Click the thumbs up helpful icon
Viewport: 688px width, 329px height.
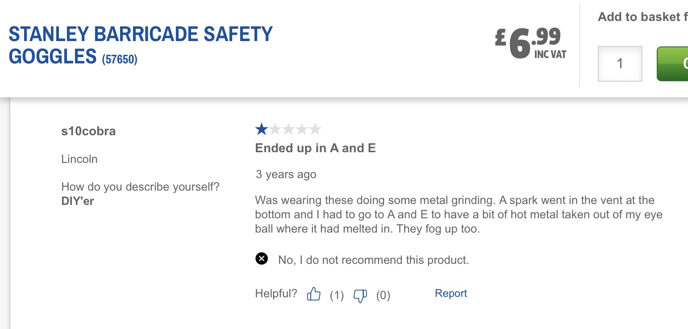(x=314, y=294)
